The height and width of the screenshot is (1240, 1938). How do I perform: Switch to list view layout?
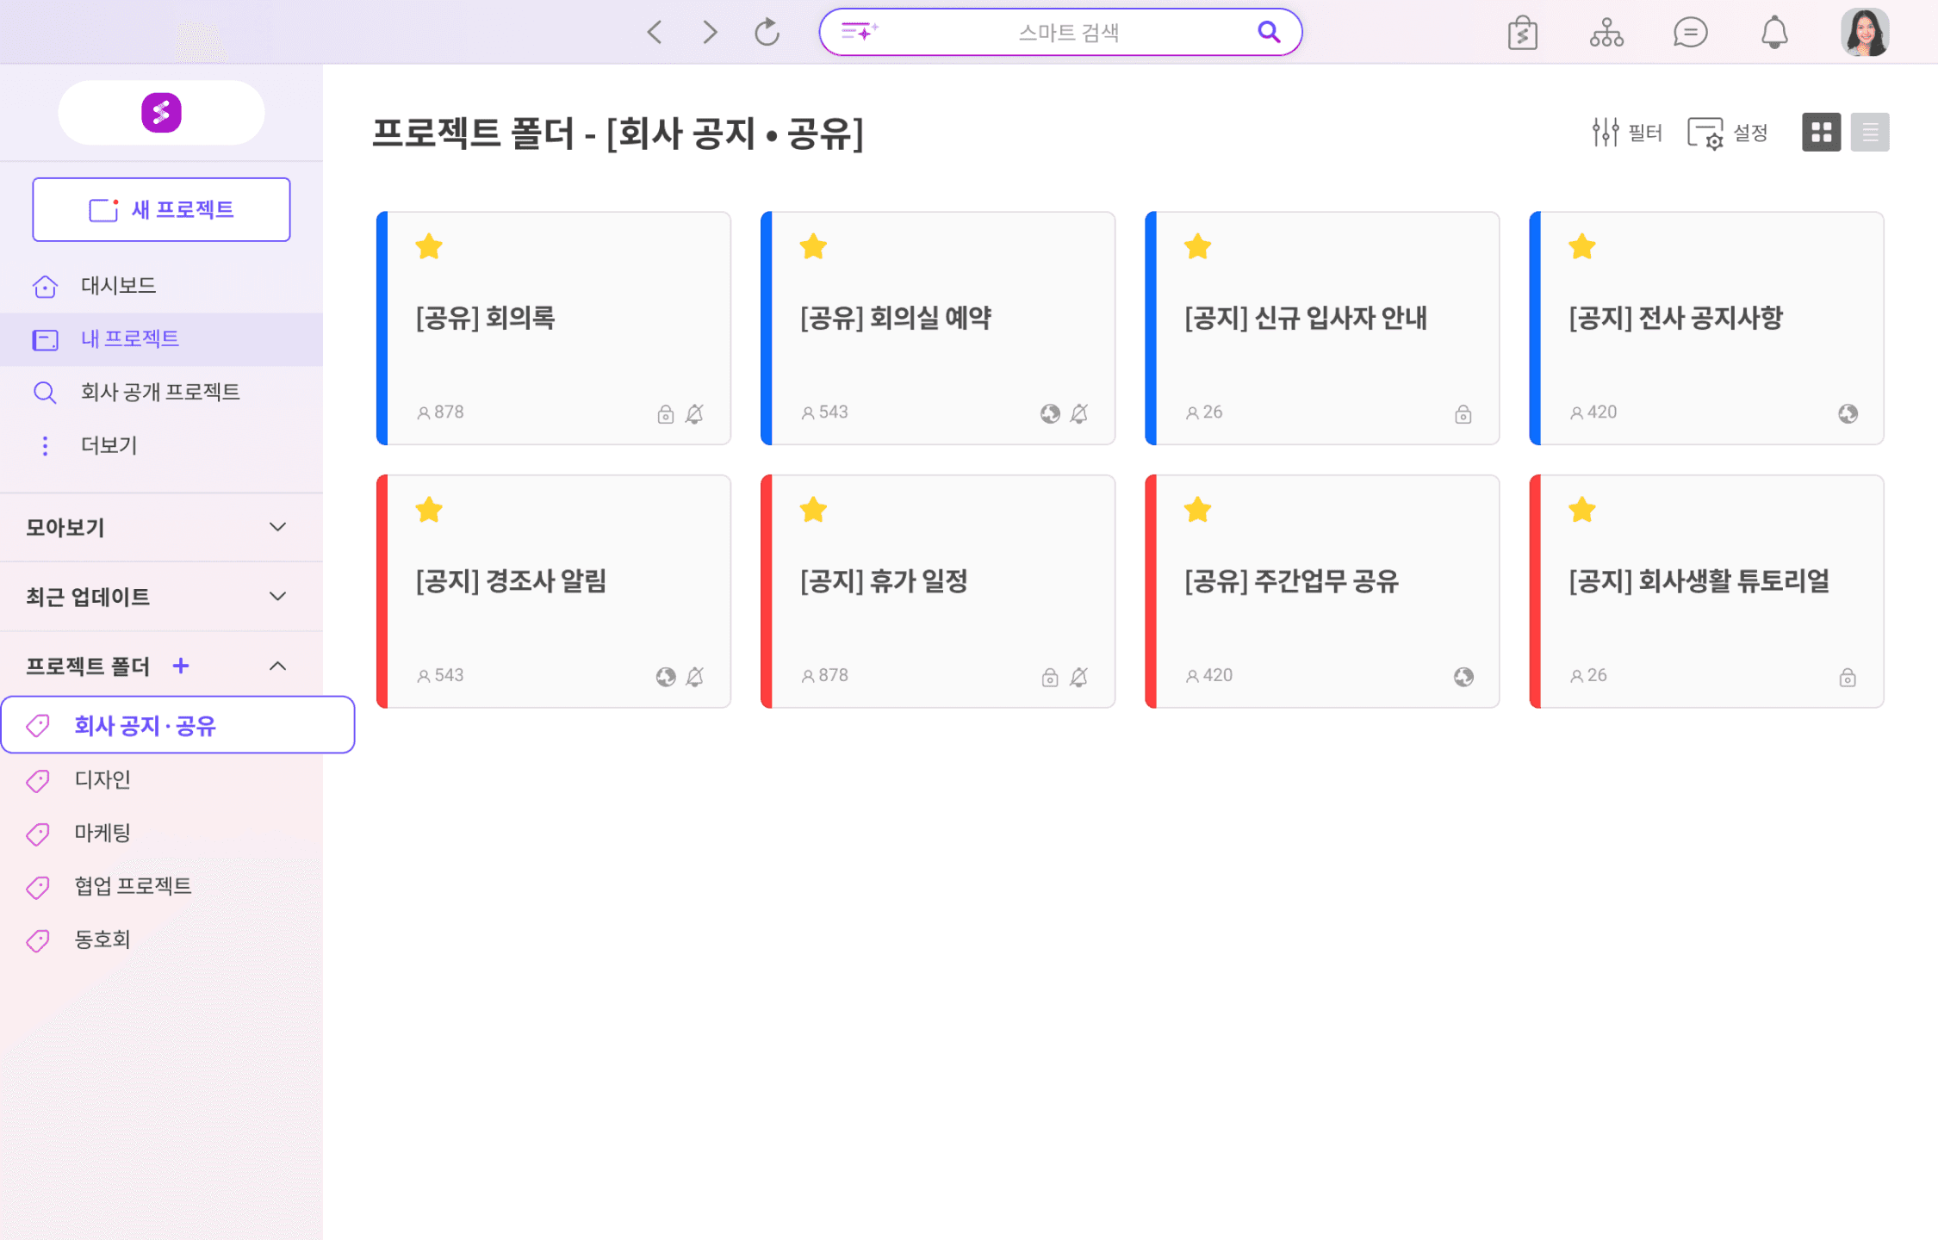(1870, 133)
